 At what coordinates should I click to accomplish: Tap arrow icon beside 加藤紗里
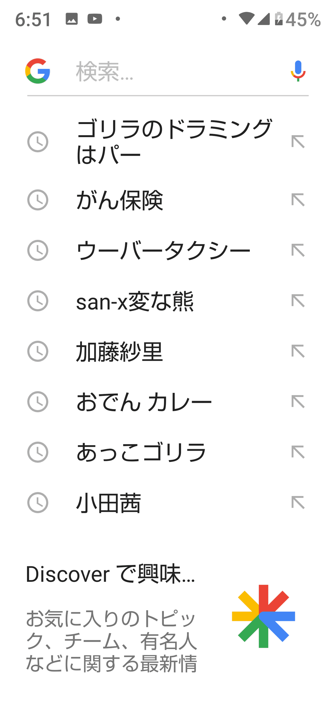pyautogui.click(x=298, y=351)
